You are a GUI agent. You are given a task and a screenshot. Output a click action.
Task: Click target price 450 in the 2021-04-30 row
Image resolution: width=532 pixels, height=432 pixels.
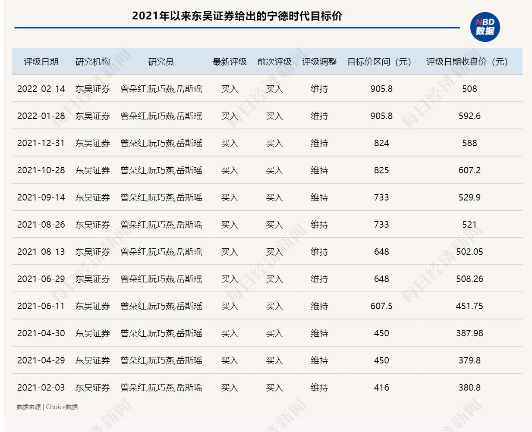point(381,333)
